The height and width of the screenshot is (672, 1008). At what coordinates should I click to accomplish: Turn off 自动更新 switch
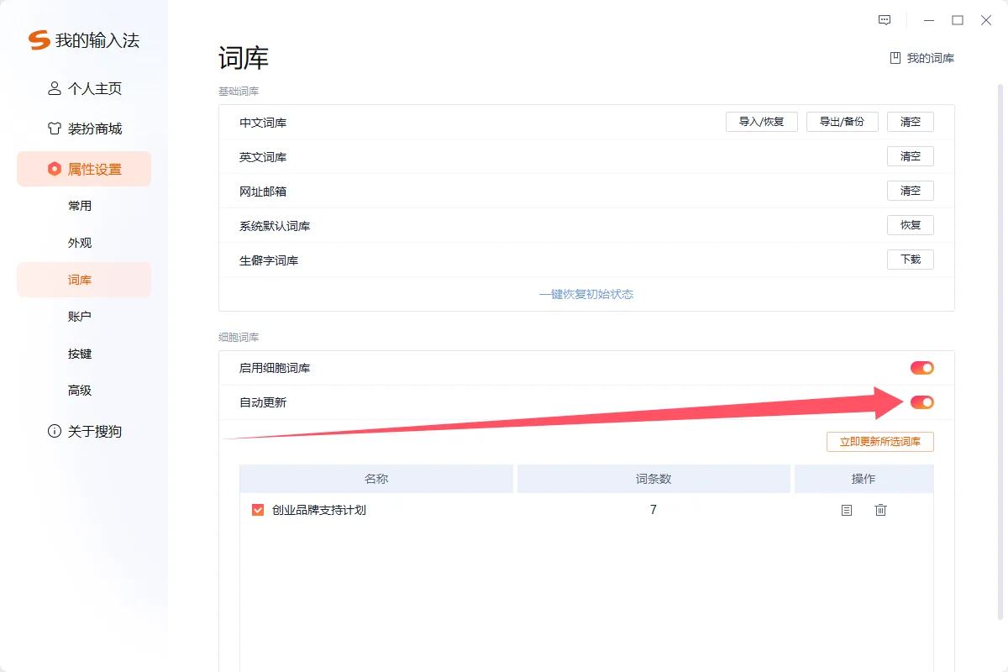click(x=921, y=402)
